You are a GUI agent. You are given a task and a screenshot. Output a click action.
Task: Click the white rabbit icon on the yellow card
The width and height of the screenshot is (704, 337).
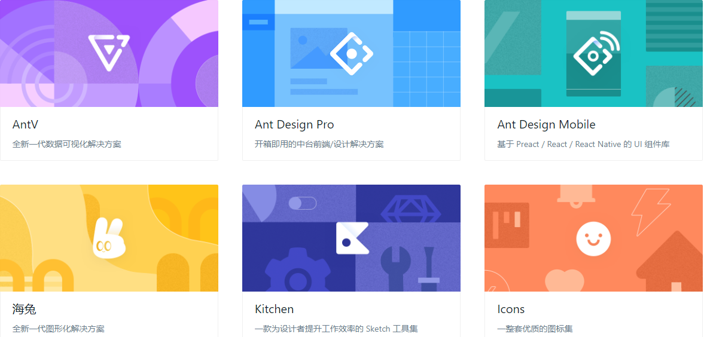pyautogui.click(x=108, y=239)
